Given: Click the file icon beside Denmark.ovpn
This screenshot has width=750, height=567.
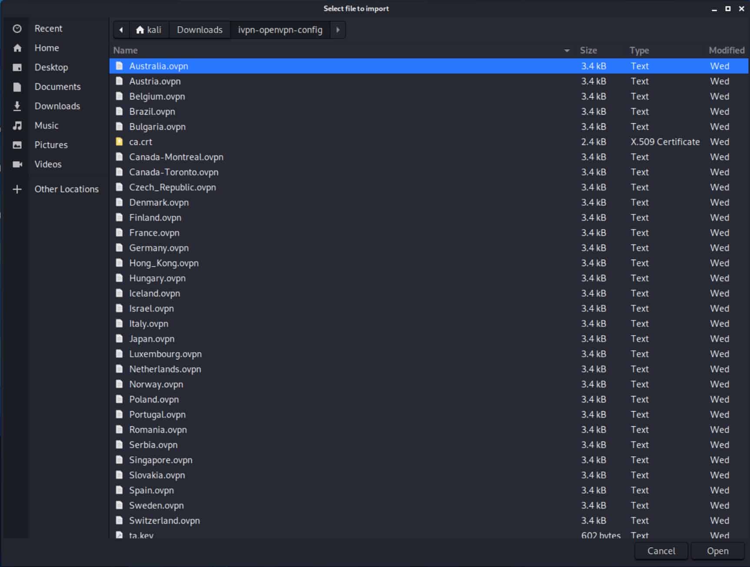Looking at the screenshot, I should tap(119, 202).
